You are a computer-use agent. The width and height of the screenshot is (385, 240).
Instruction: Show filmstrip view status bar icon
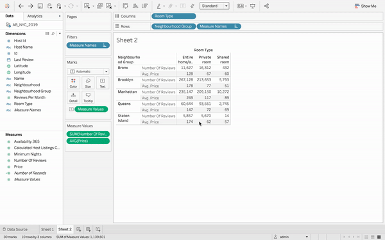(372, 237)
